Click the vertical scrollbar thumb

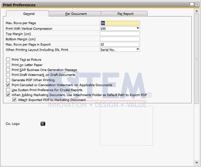tap(197, 59)
